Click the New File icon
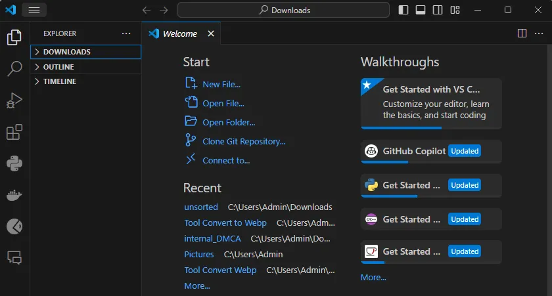The height and width of the screenshot is (296, 552). tap(191, 83)
